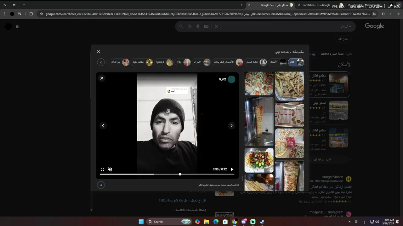
Task: Click the Google search magnifier icon
Action: [x=181, y=26]
